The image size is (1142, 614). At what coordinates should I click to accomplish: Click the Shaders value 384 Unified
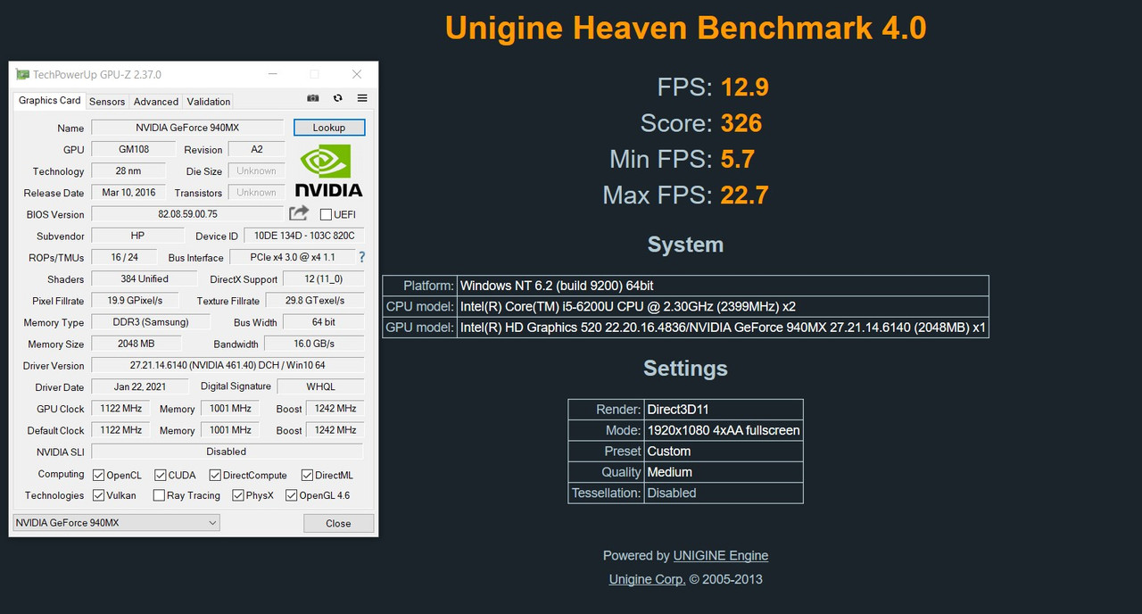click(145, 278)
